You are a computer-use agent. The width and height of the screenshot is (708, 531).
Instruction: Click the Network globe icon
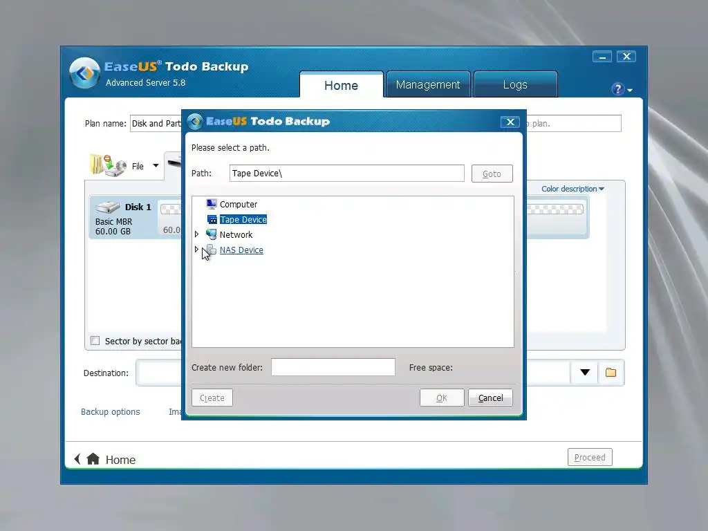click(x=211, y=234)
